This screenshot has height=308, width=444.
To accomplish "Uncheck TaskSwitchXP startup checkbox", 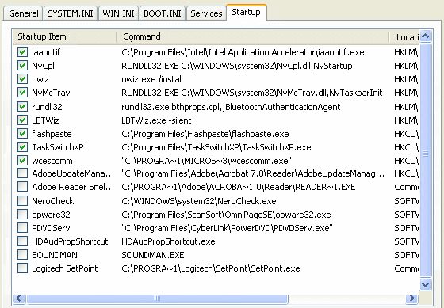I will tap(22, 147).
